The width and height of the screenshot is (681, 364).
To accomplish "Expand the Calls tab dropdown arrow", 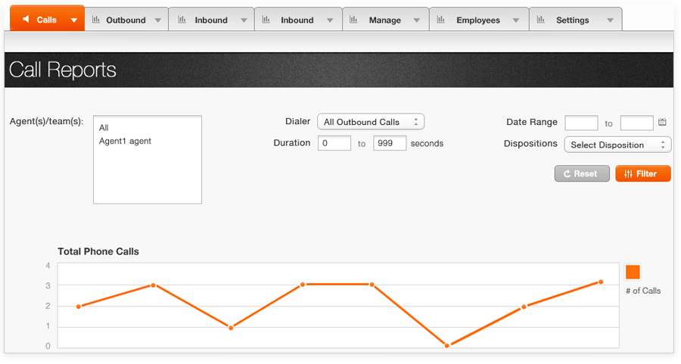I will pos(74,20).
